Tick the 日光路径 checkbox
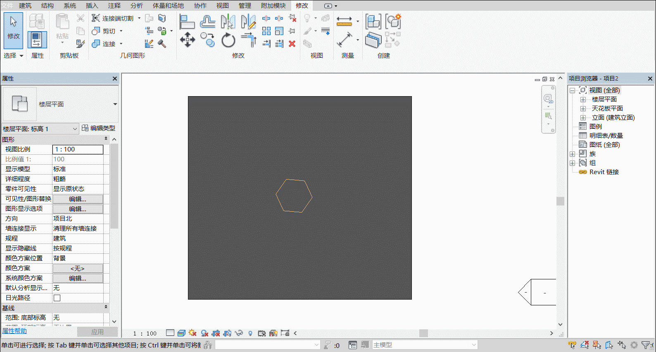This screenshot has height=352, width=656. (x=57, y=298)
